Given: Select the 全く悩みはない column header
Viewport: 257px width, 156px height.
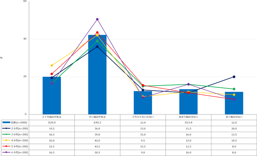Looking at the screenshot, I should coord(234,116).
